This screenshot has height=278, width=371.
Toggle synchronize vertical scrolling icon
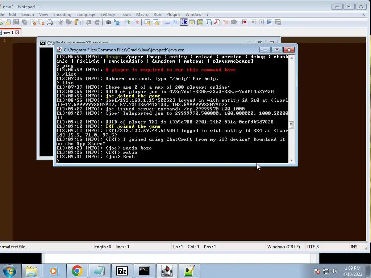(x=147, y=22)
